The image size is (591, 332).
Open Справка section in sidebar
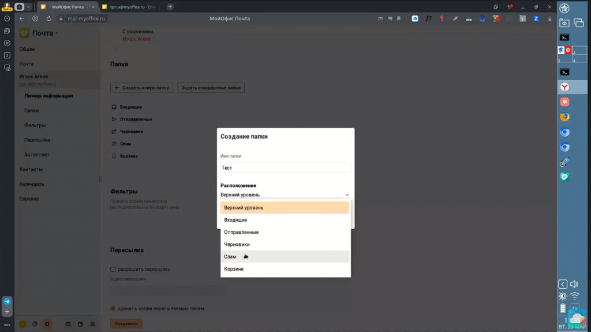[29, 199]
